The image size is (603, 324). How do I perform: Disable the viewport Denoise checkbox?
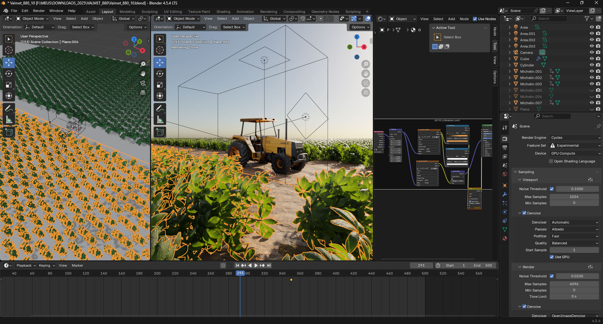pyautogui.click(x=524, y=213)
